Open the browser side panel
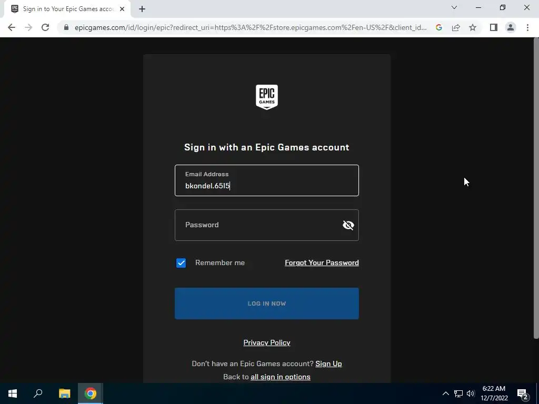 coord(494,27)
